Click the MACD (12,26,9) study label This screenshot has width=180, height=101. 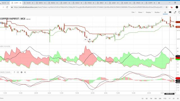[5, 72]
